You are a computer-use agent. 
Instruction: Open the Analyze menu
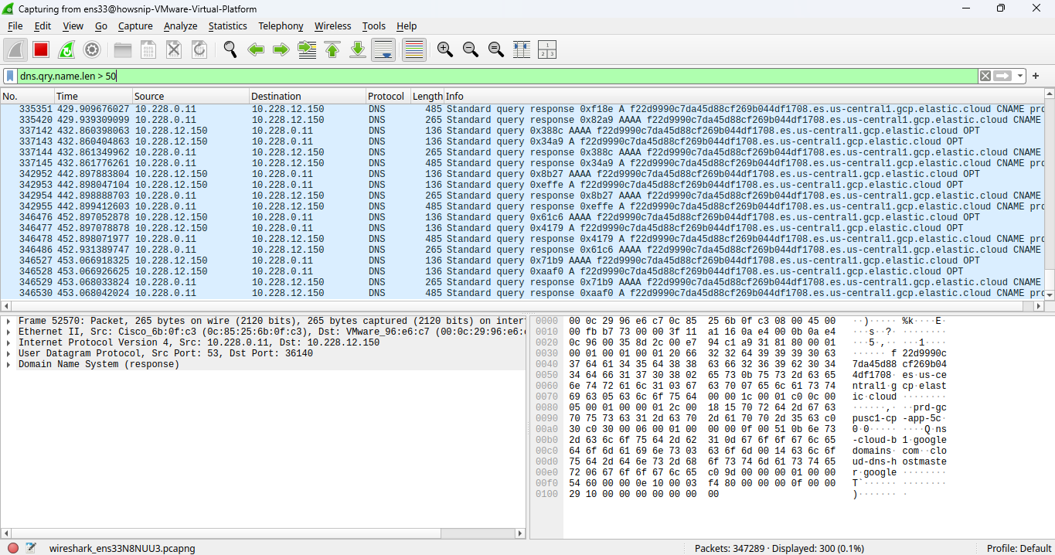[x=181, y=26]
